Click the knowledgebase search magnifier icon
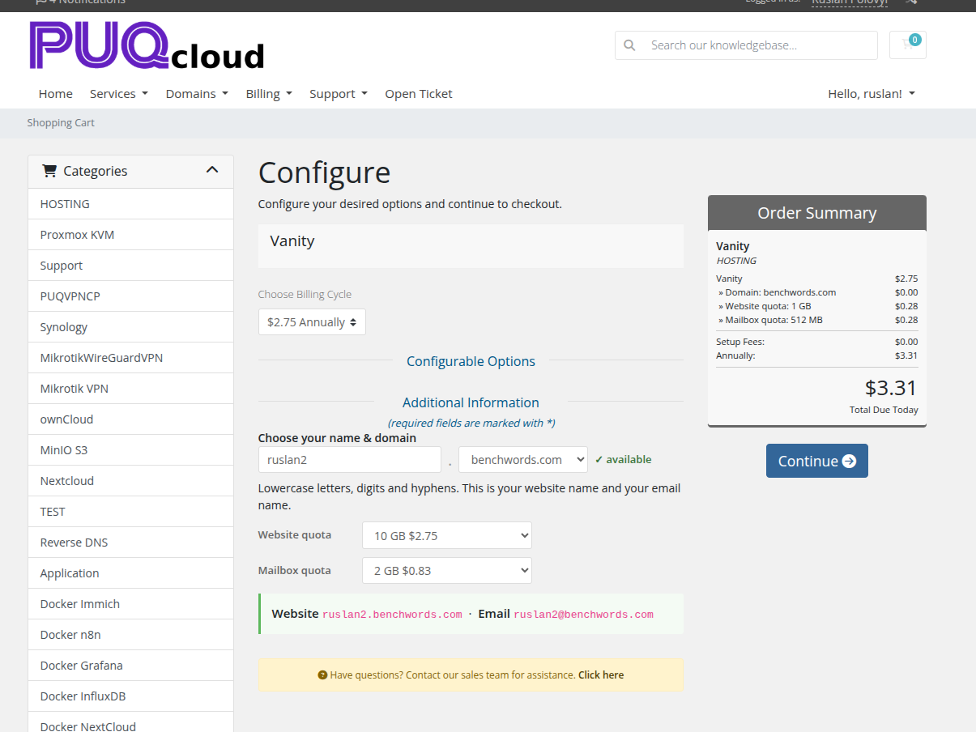Viewport: 976px width, 732px height. 629,45
